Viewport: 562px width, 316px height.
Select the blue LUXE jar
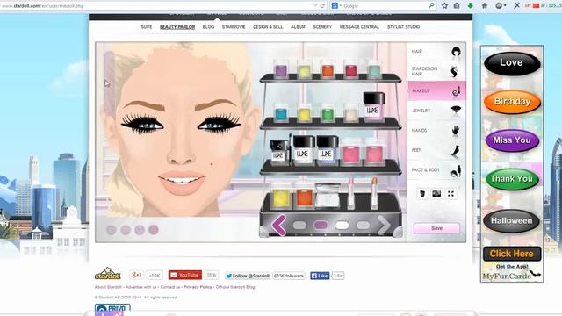[328, 150]
